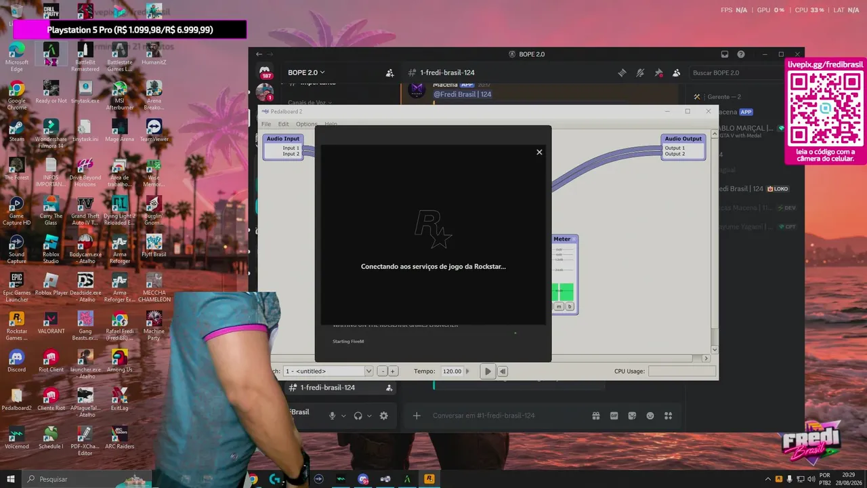Open Discord apps launcher icon in message bar
867x488 pixels.
(668, 415)
